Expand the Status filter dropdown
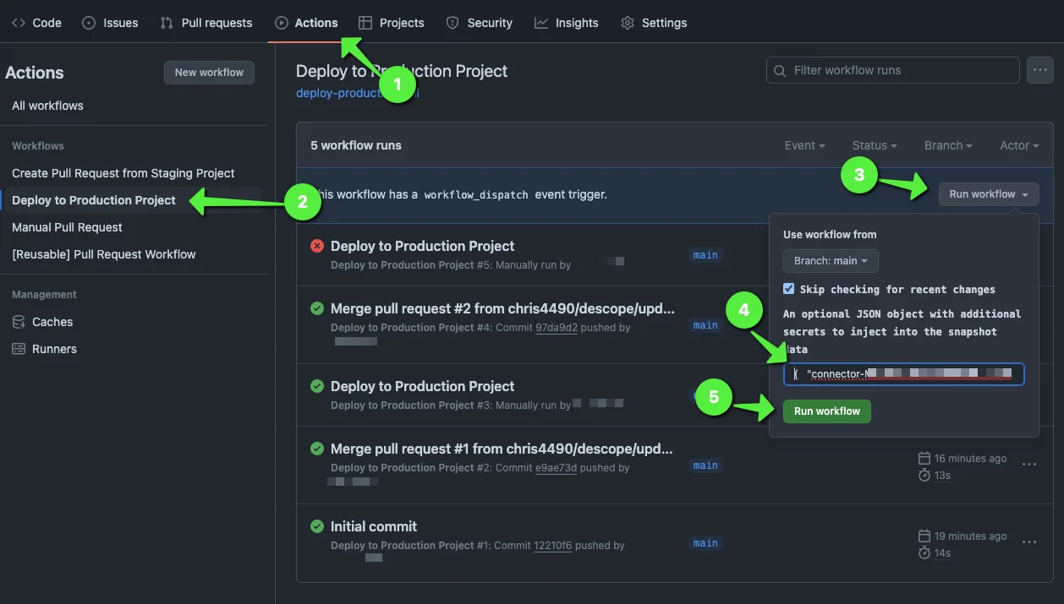 (x=874, y=145)
